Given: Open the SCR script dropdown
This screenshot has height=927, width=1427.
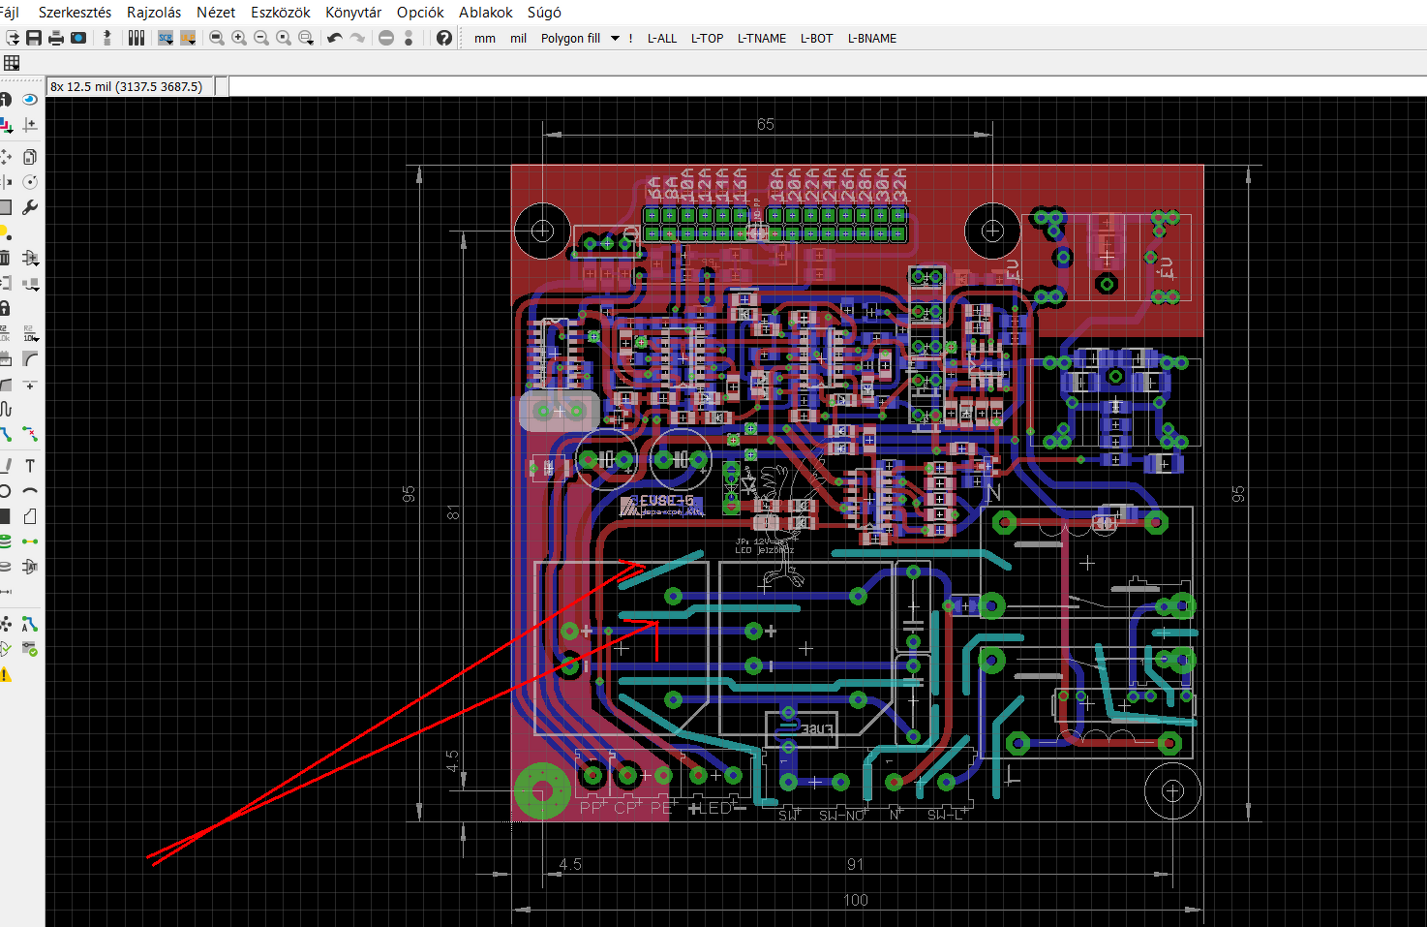Looking at the screenshot, I should 167,38.
